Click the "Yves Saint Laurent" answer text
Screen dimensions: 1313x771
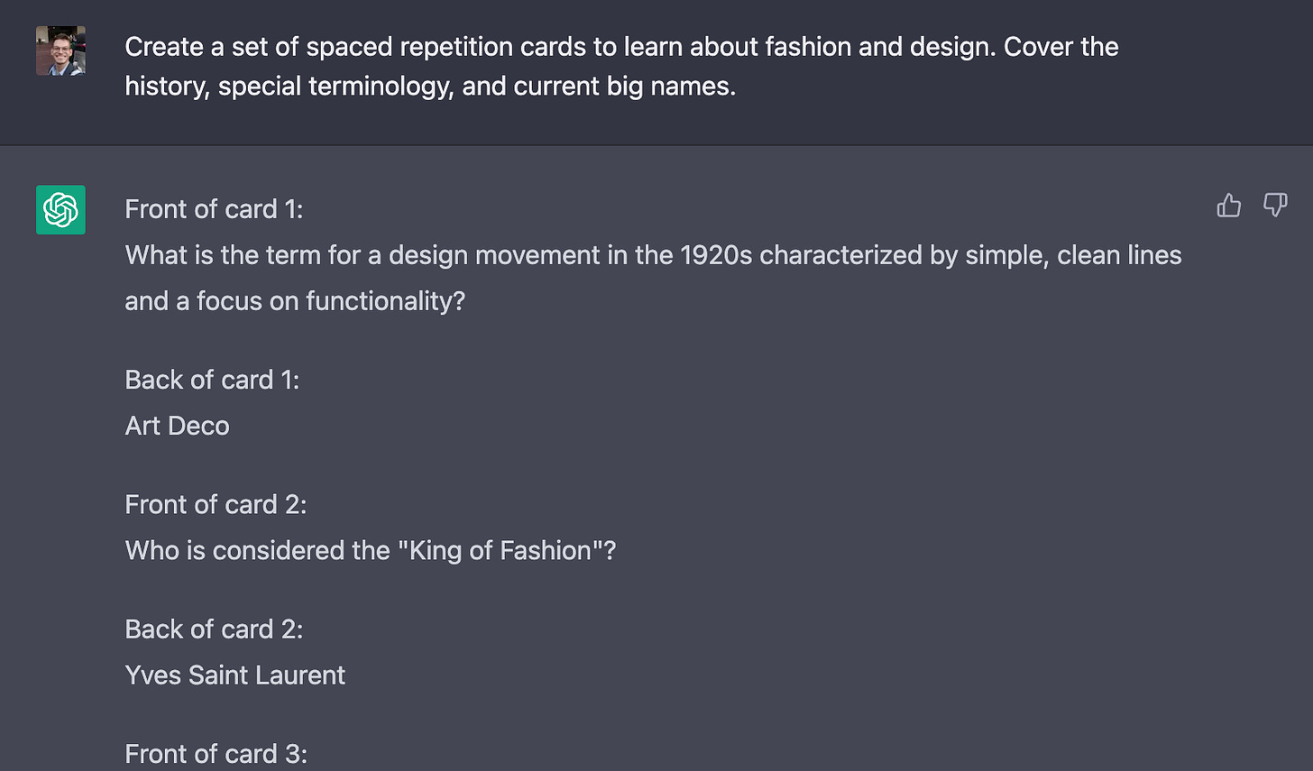tap(234, 675)
